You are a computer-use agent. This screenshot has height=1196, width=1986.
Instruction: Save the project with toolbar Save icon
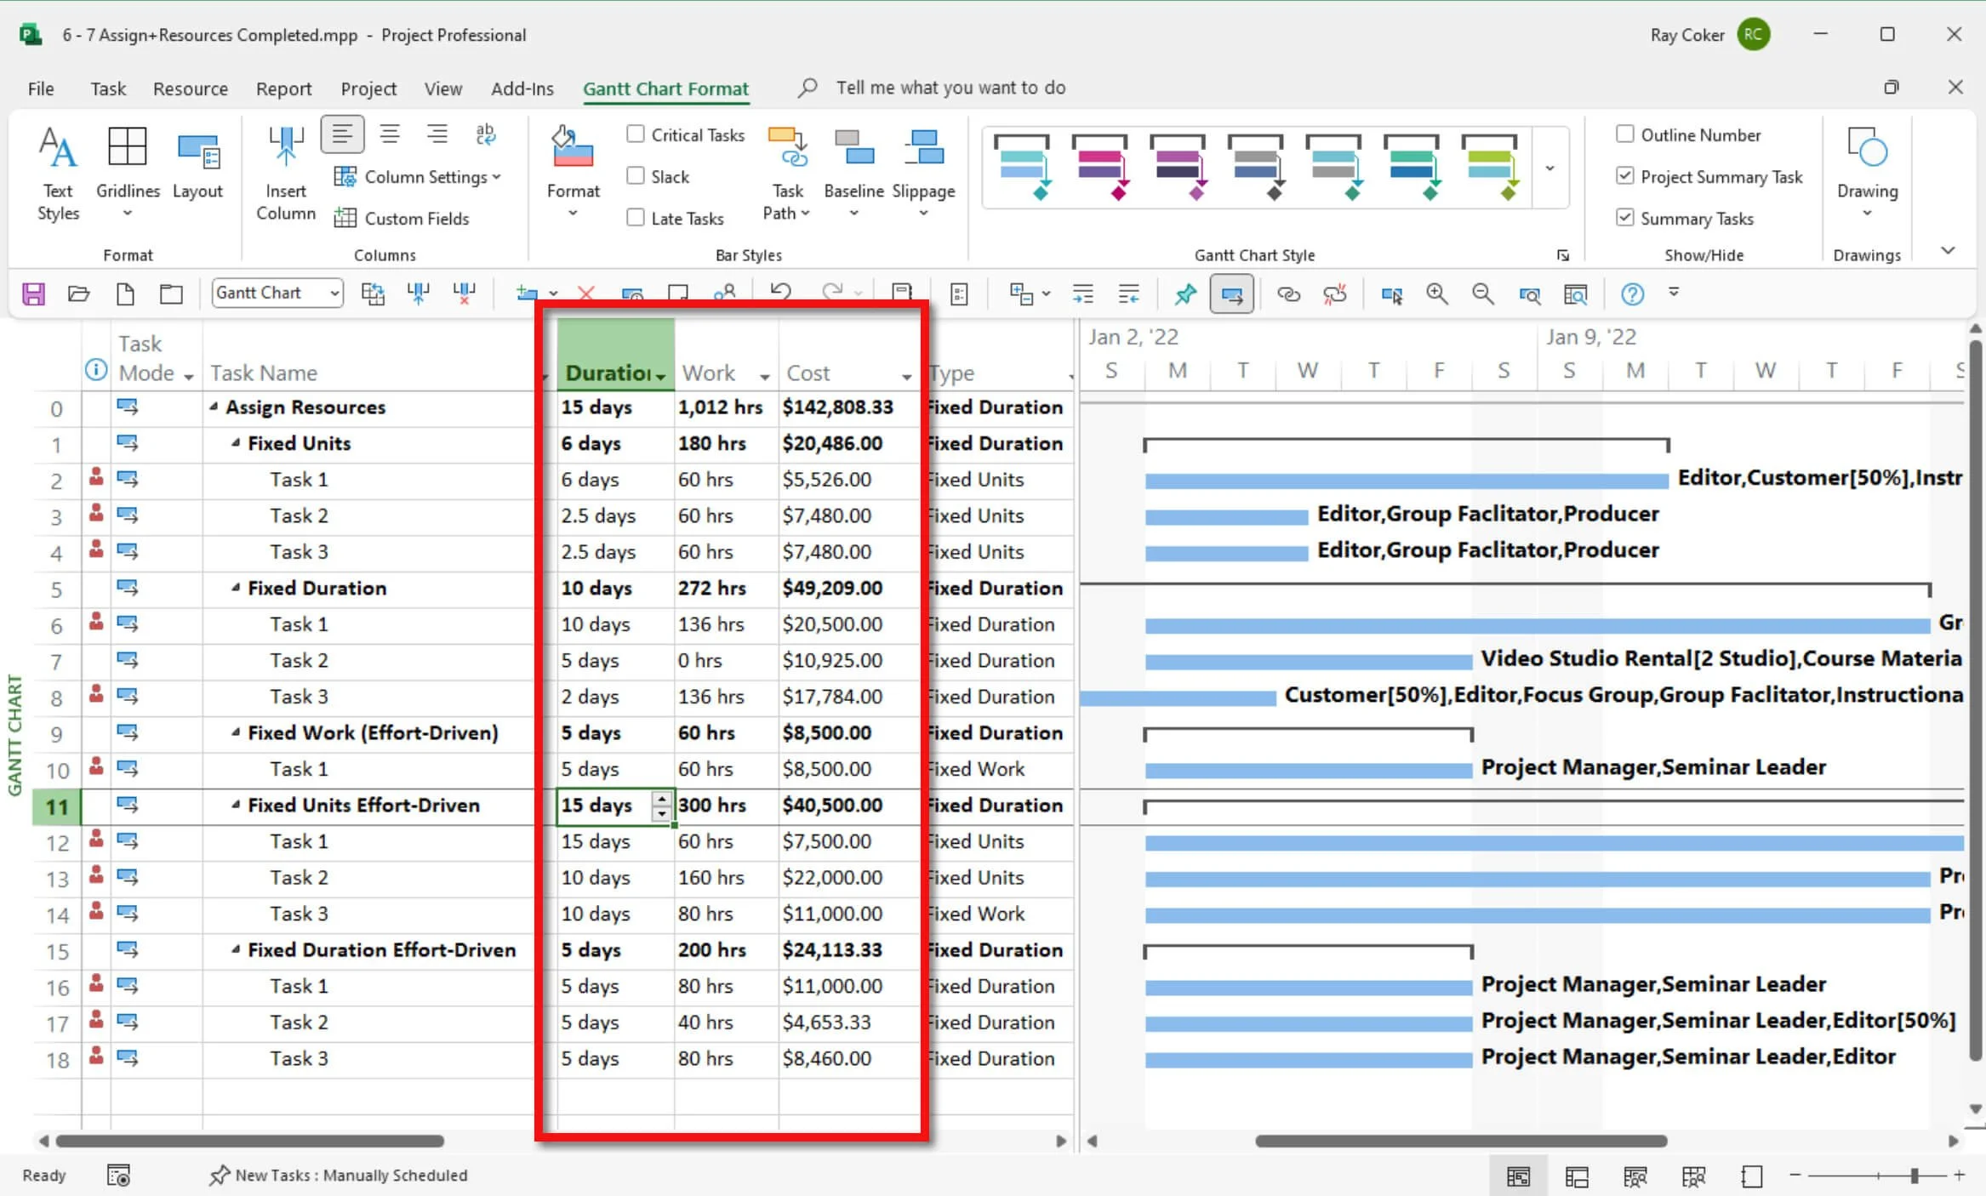click(33, 294)
